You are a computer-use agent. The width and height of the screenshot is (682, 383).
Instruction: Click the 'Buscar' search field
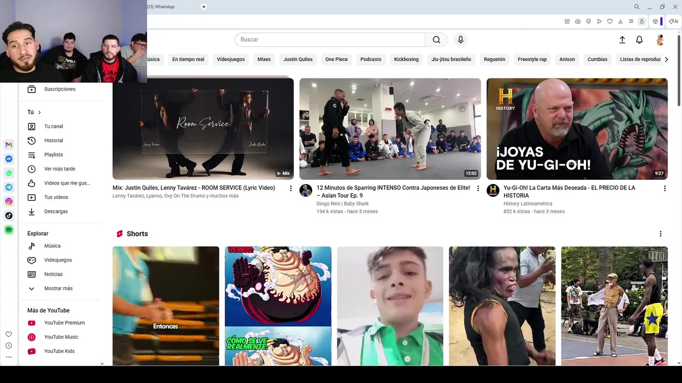tap(330, 39)
